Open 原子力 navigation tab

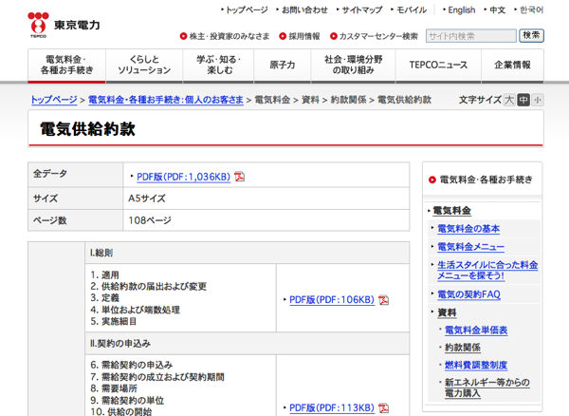283,65
